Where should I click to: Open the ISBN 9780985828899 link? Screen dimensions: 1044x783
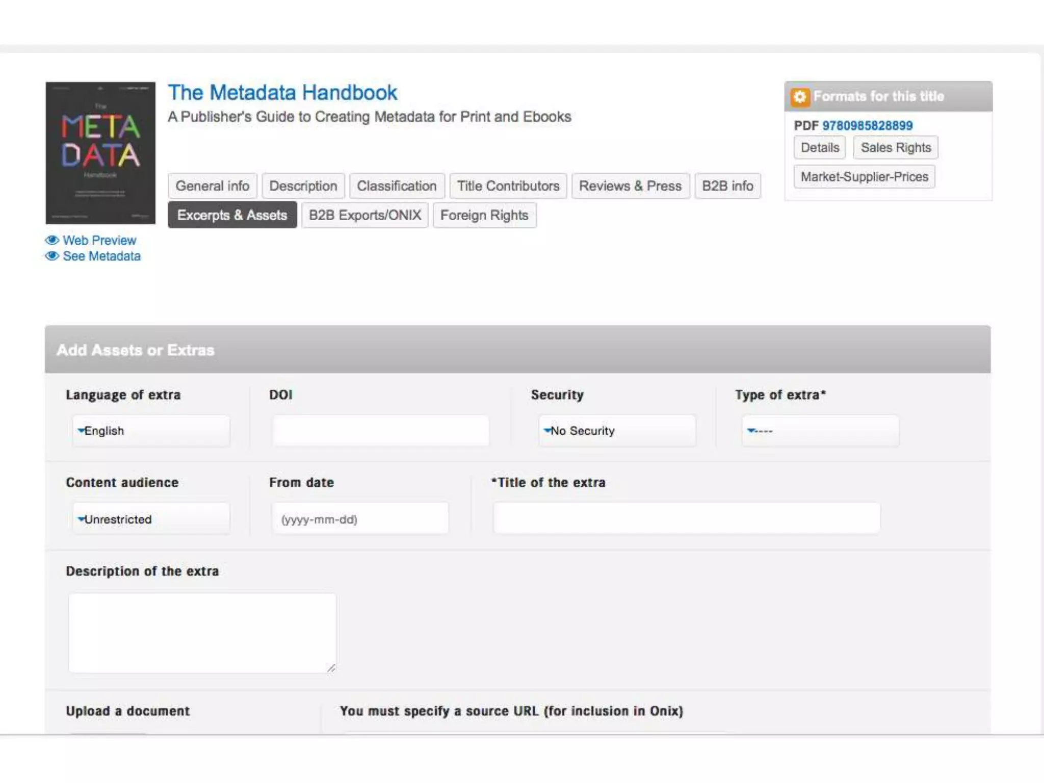[x=867, y=125]
